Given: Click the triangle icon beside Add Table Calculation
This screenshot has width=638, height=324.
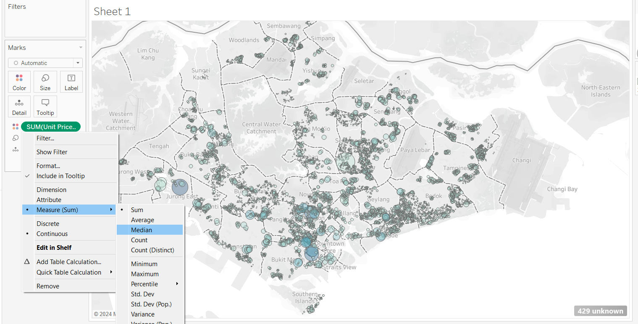Looking at the screenshot, I should (27, 262).
